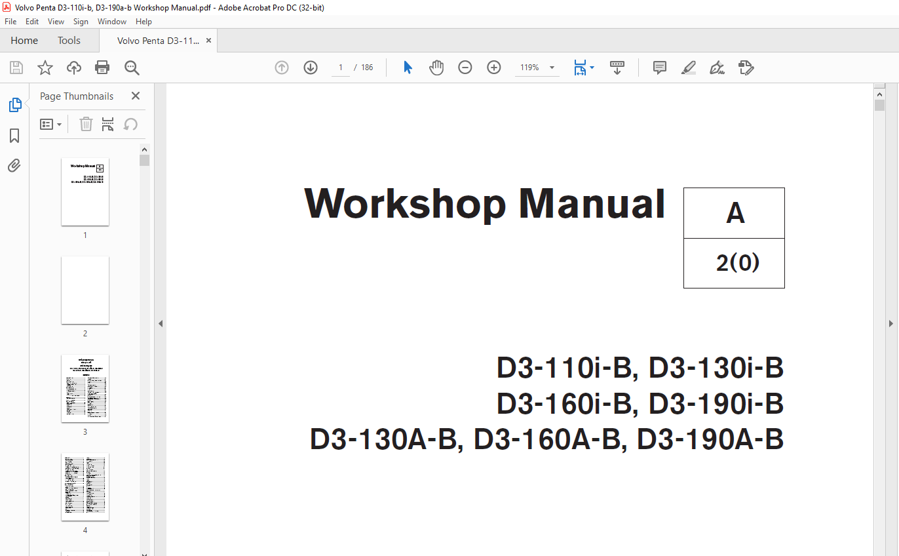Delete selected page with trash icon
This screenshot has height=556, width=899.
(86, 124)
